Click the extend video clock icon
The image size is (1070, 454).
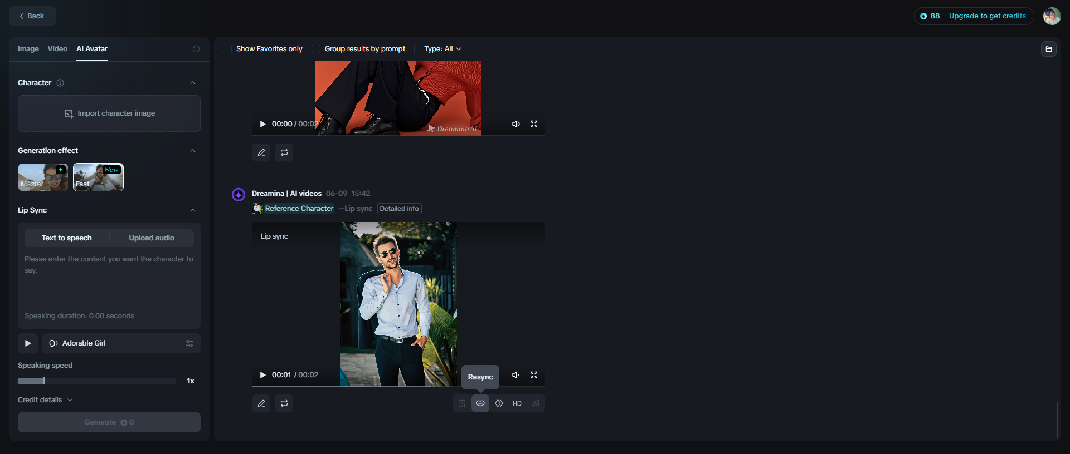click(462, 403)
